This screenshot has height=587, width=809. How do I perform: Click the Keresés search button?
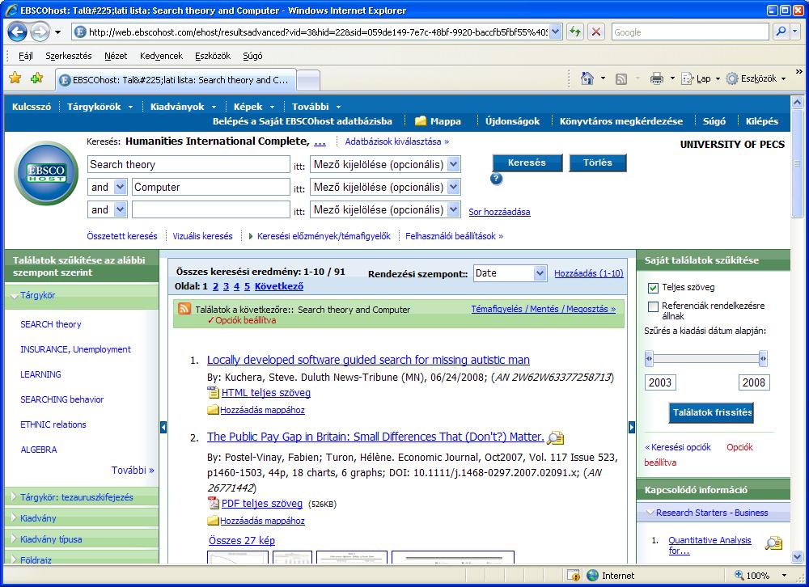click(x=527, y=163)
